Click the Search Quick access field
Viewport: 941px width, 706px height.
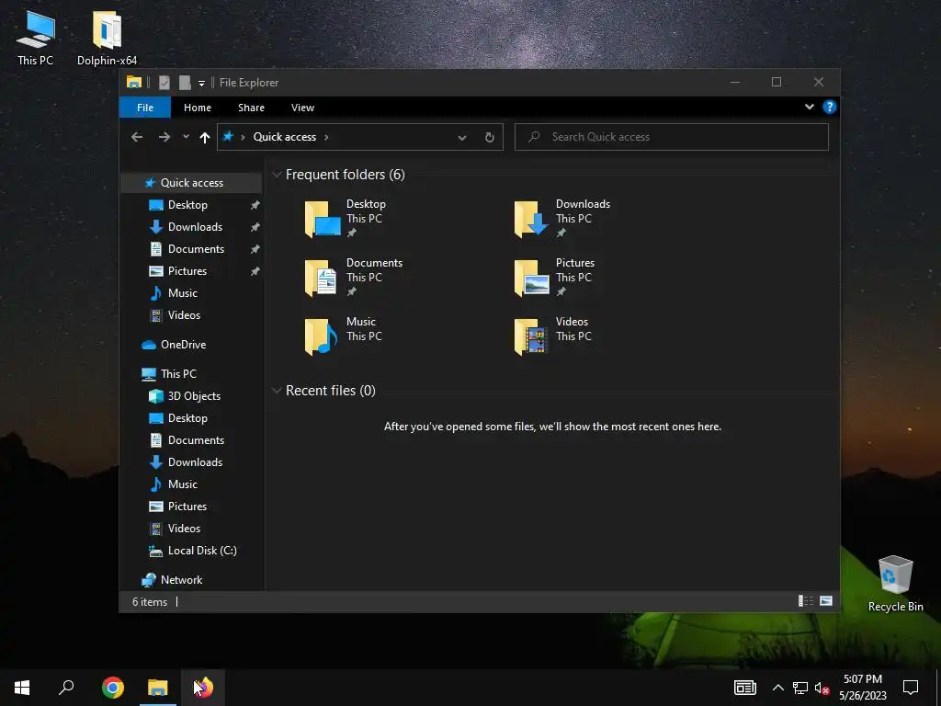coord(672,137)
